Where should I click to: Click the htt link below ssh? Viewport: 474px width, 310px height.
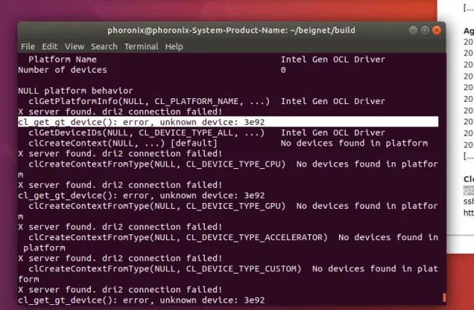pos(469,212)
